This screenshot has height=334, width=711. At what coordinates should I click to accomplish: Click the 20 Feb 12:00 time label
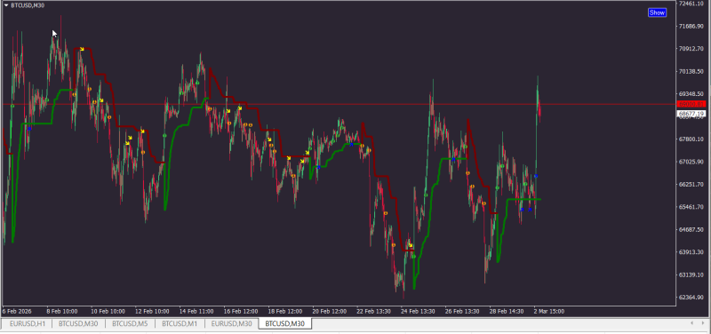pyautogui.click(x=330, y=311)
